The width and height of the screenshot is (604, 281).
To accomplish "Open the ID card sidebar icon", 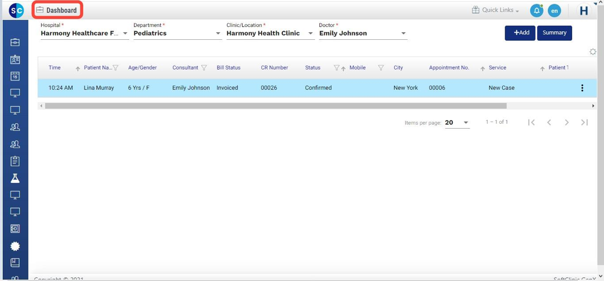I will click(x=15, y=59).
